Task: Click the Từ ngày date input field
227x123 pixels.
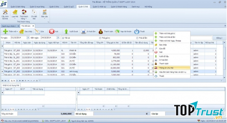Action: tap(19, 38)
